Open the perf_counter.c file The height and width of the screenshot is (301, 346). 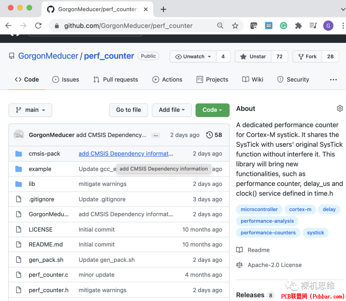[x=49, y=275]
